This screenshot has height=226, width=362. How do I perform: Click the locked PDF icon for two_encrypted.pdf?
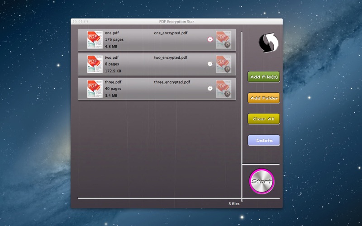[224, 64]
